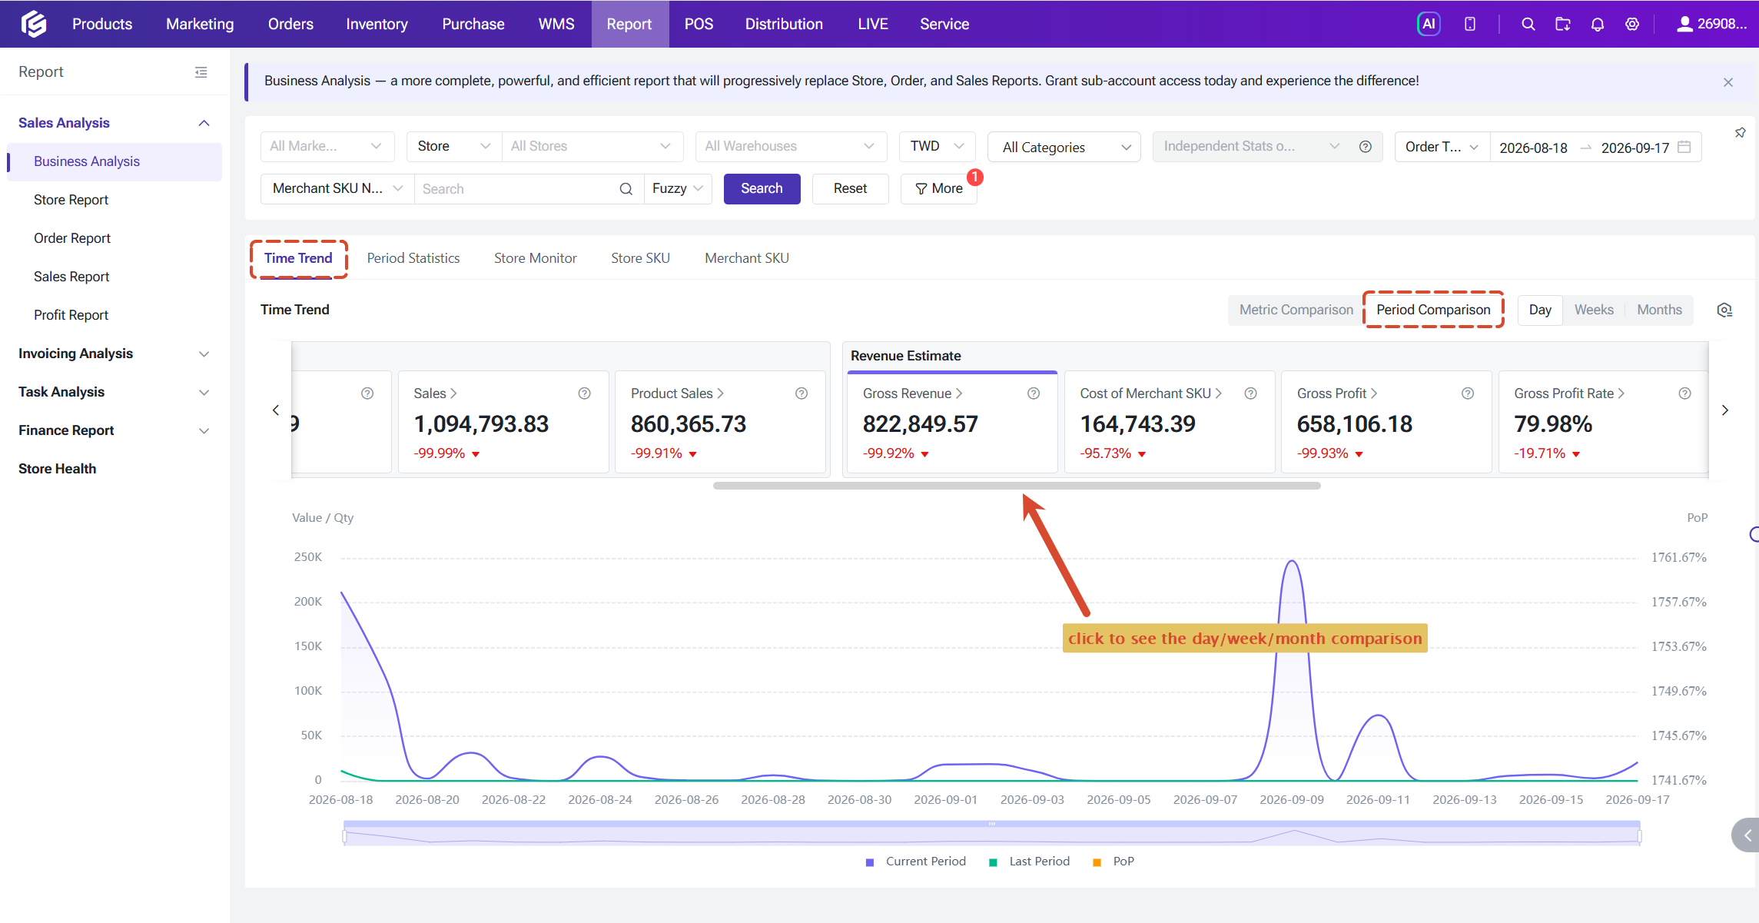Open Fuzzy match type dropdown
Image resolution: width=1759 pixels, height=923 pixels.
(x=678, y=188)
